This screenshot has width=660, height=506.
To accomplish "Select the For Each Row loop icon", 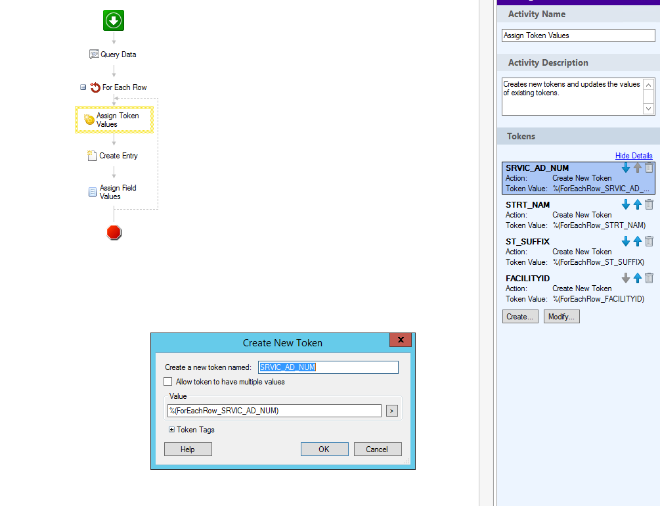I will point(95,87).
